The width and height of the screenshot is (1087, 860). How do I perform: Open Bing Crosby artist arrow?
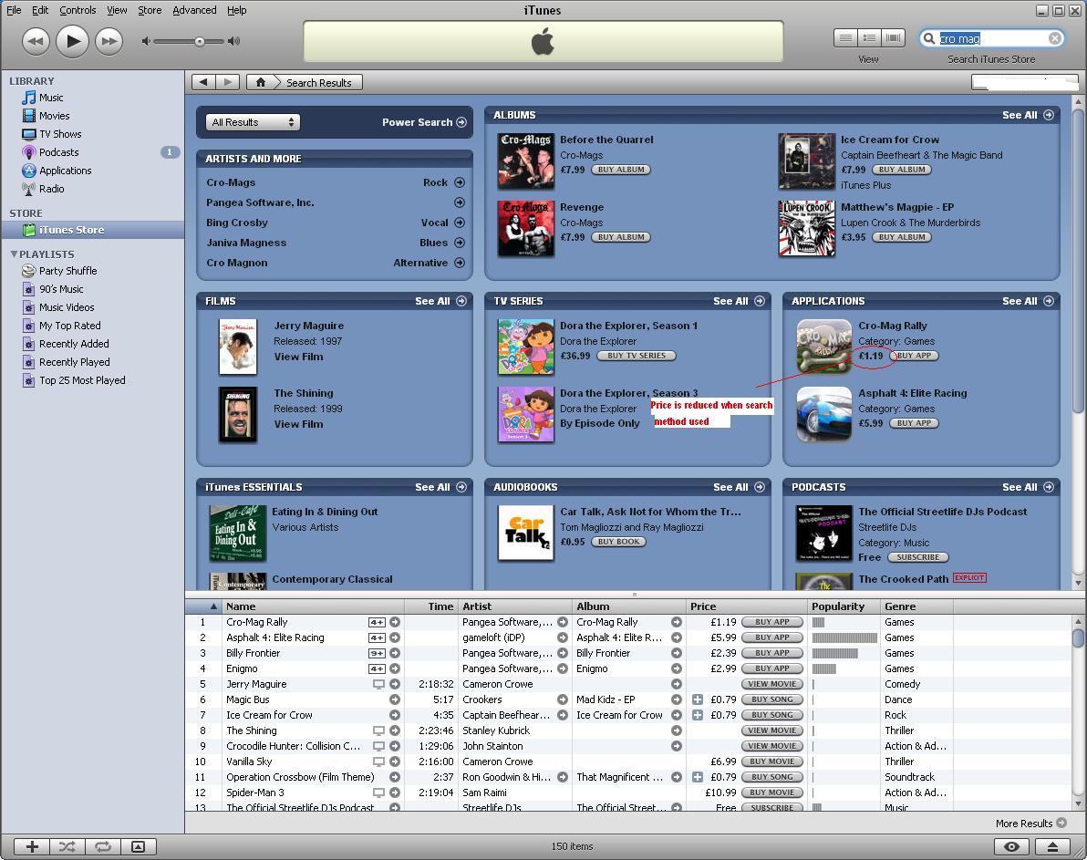pos(460,223)
